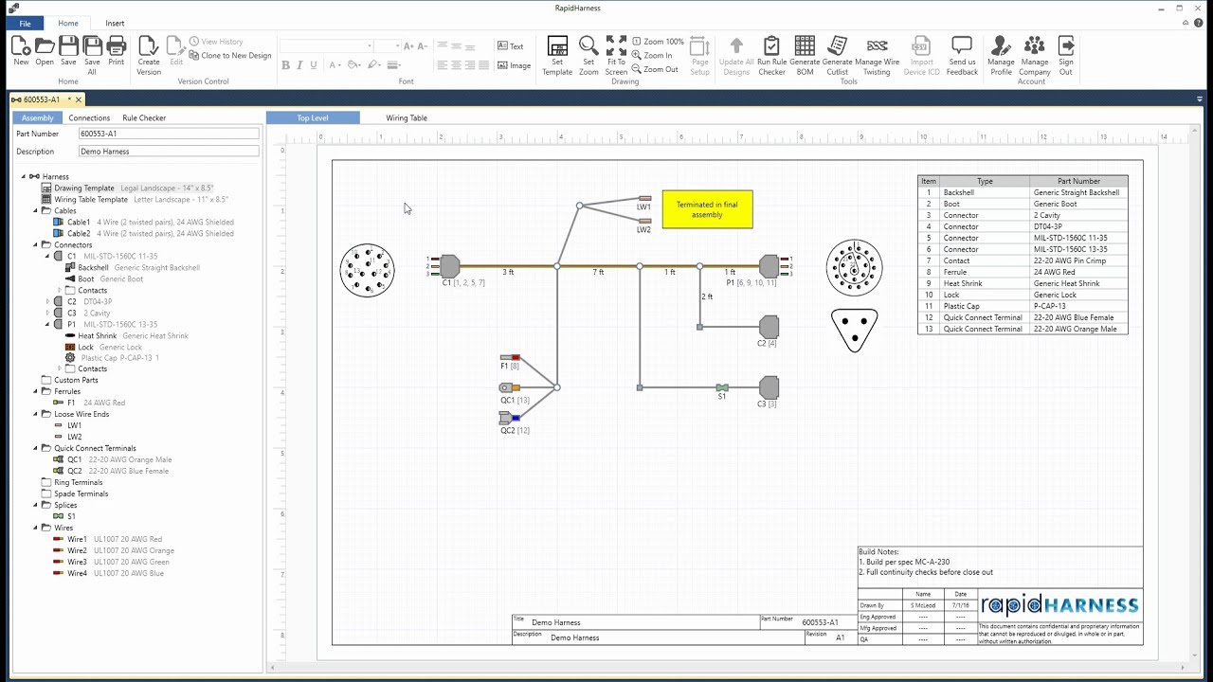Generate the Cutlist
This screenshot has height=682, width=1213.
(x=838, y=55)
